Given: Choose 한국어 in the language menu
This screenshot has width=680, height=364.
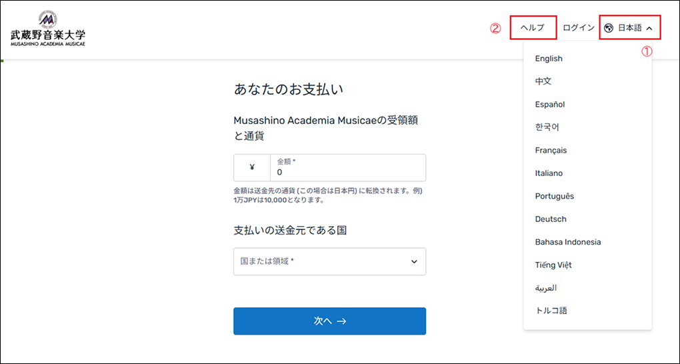Looking at the screenshot, I should tap(547, 127).
